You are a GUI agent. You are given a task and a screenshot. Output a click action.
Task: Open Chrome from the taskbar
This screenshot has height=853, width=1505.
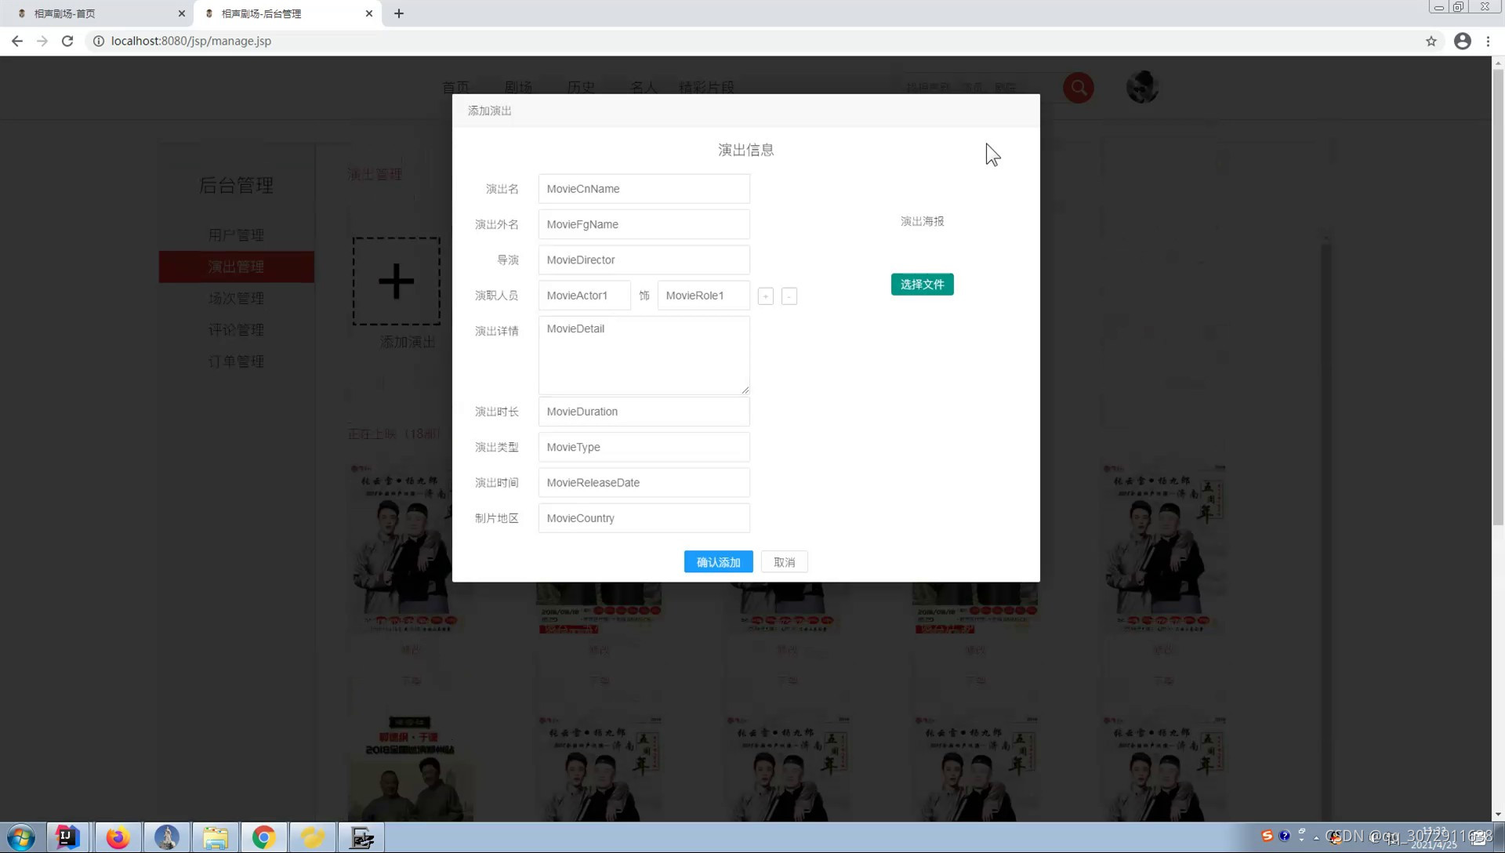[264, 837]
